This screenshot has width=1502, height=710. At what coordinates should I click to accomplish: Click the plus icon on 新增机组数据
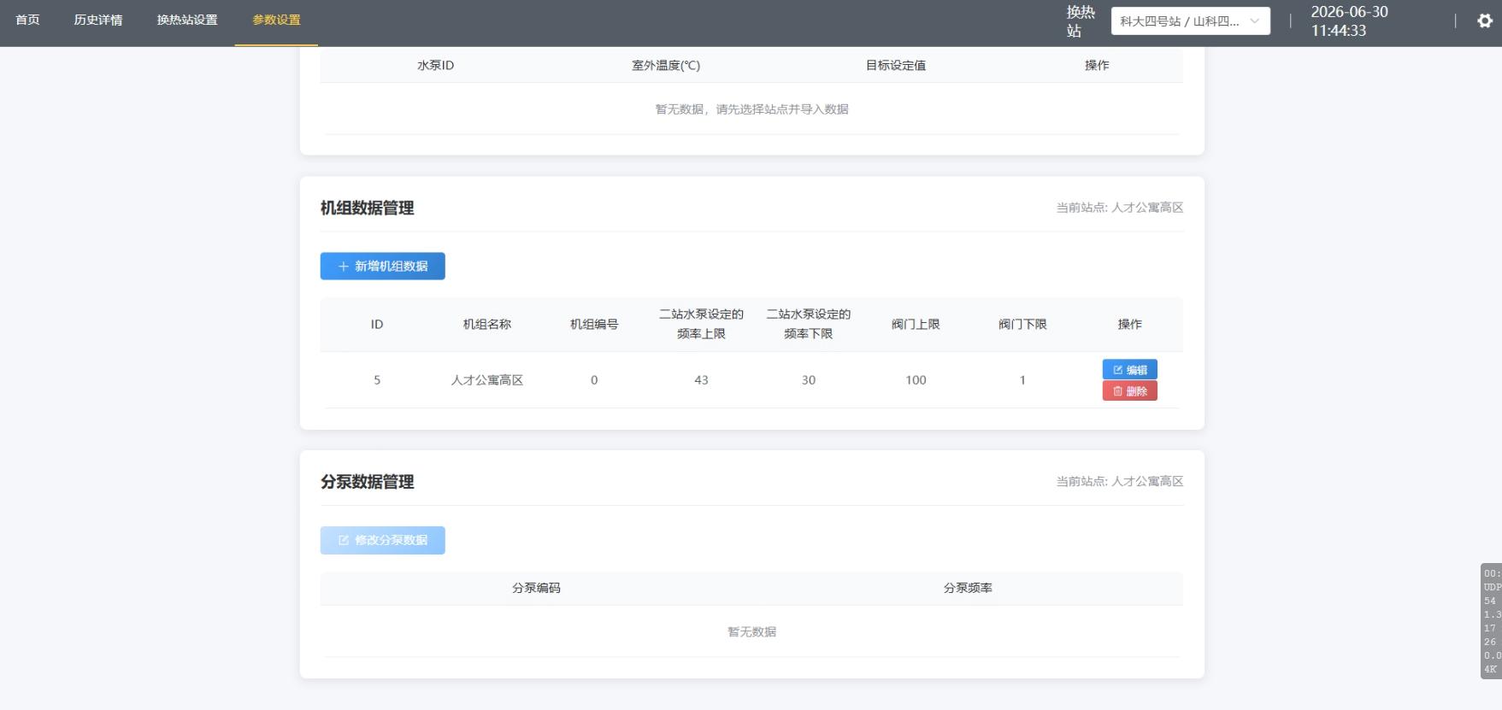click(x=344, y=267)
